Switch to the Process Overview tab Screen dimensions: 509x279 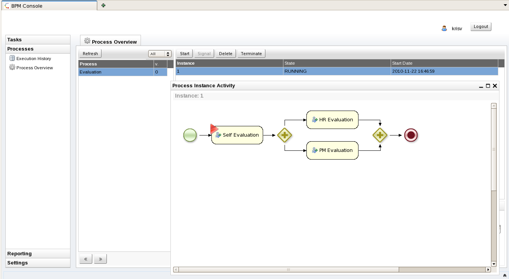110,41
